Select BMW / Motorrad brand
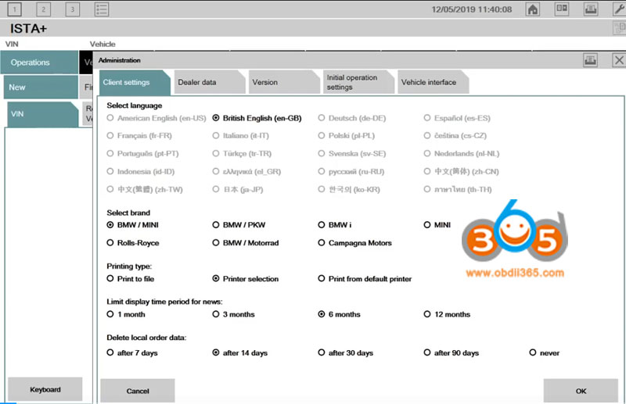This screenshot has height=404, width=626. [246, 243]
